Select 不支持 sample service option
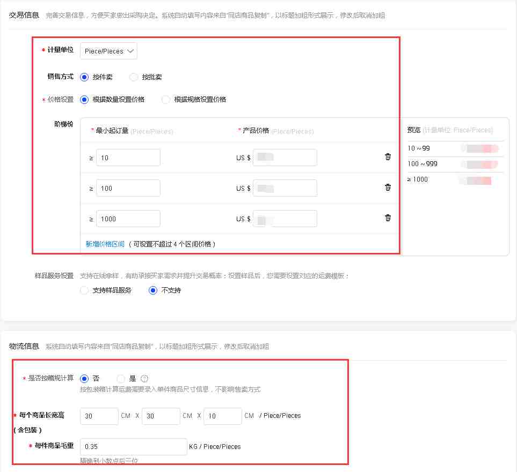This screenshot has height=472, width=517. point(152,290)
